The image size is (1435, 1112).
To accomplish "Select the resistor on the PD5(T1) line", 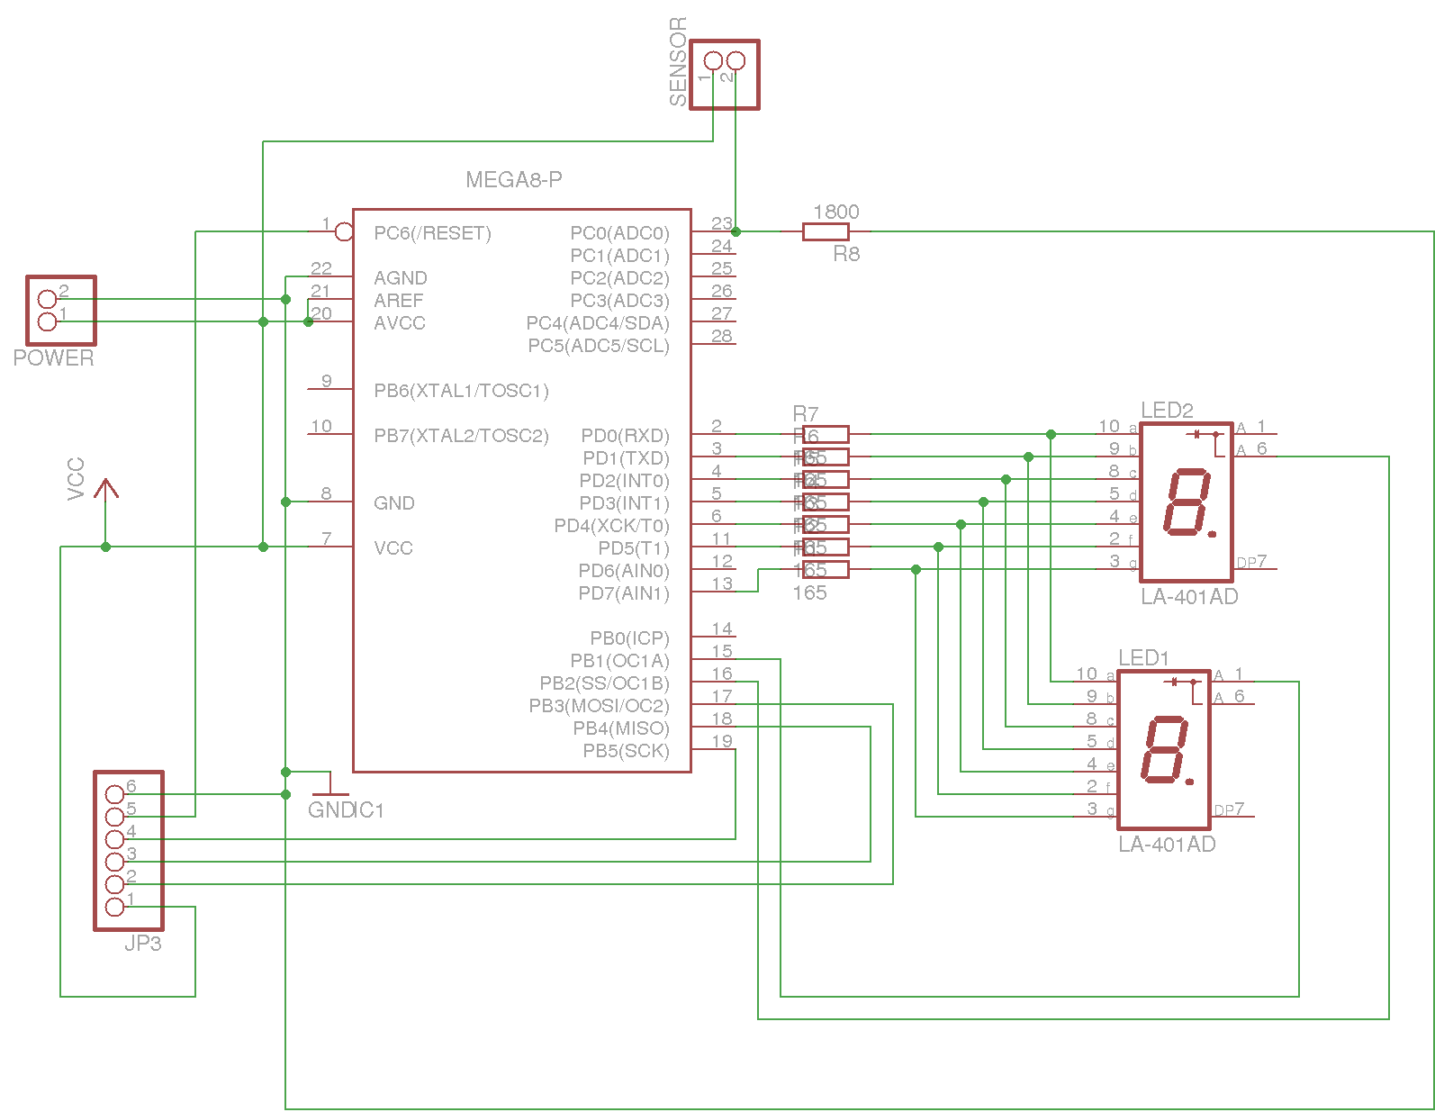I will 826,547.
